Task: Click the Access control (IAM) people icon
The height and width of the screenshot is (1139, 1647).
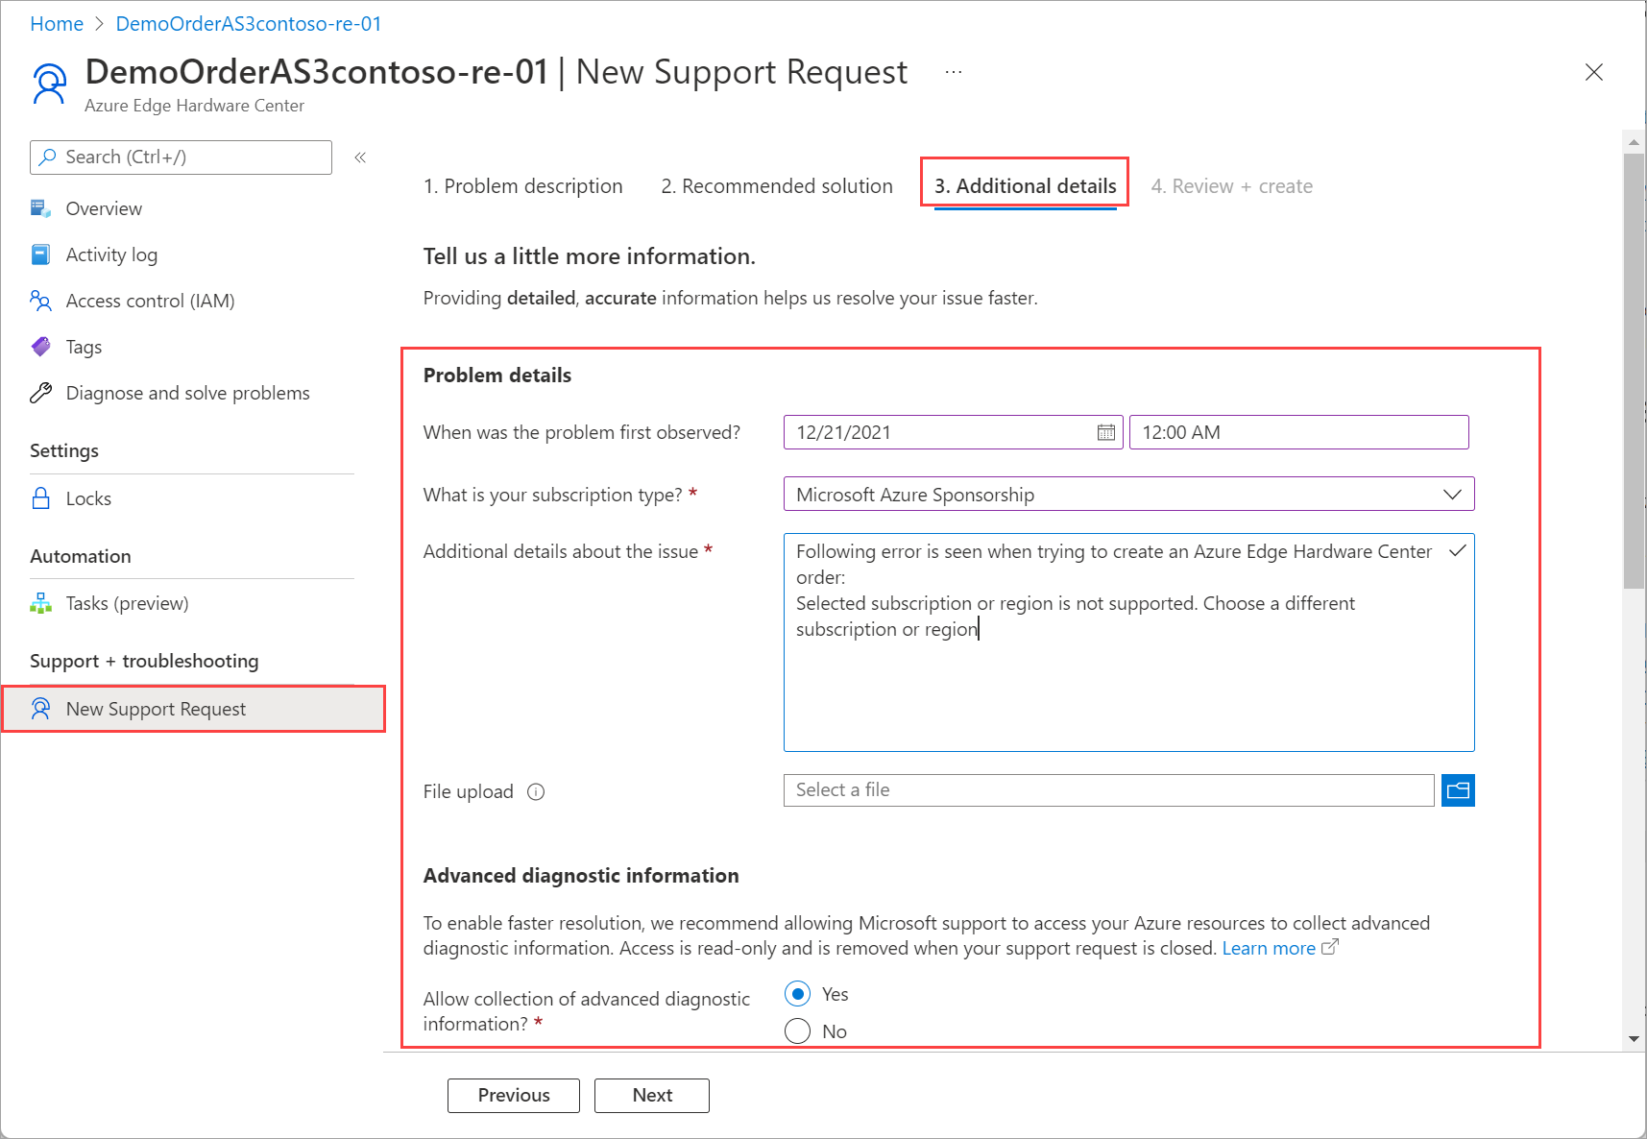Action: coord(40,301)
